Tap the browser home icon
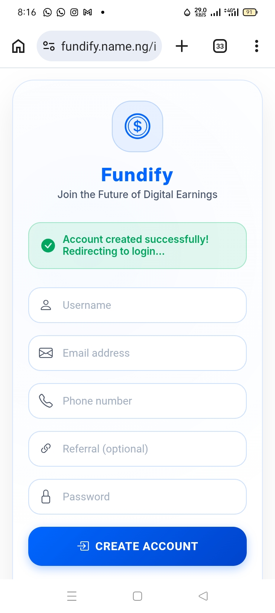 pos(18,46)
